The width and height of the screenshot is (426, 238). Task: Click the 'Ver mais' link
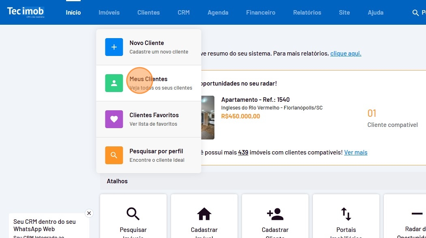coord(355,152)
